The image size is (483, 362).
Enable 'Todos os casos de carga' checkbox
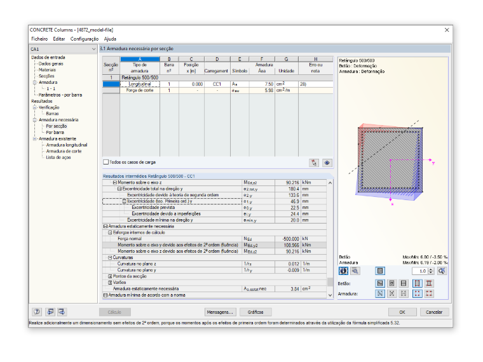[x=106, y=162]
